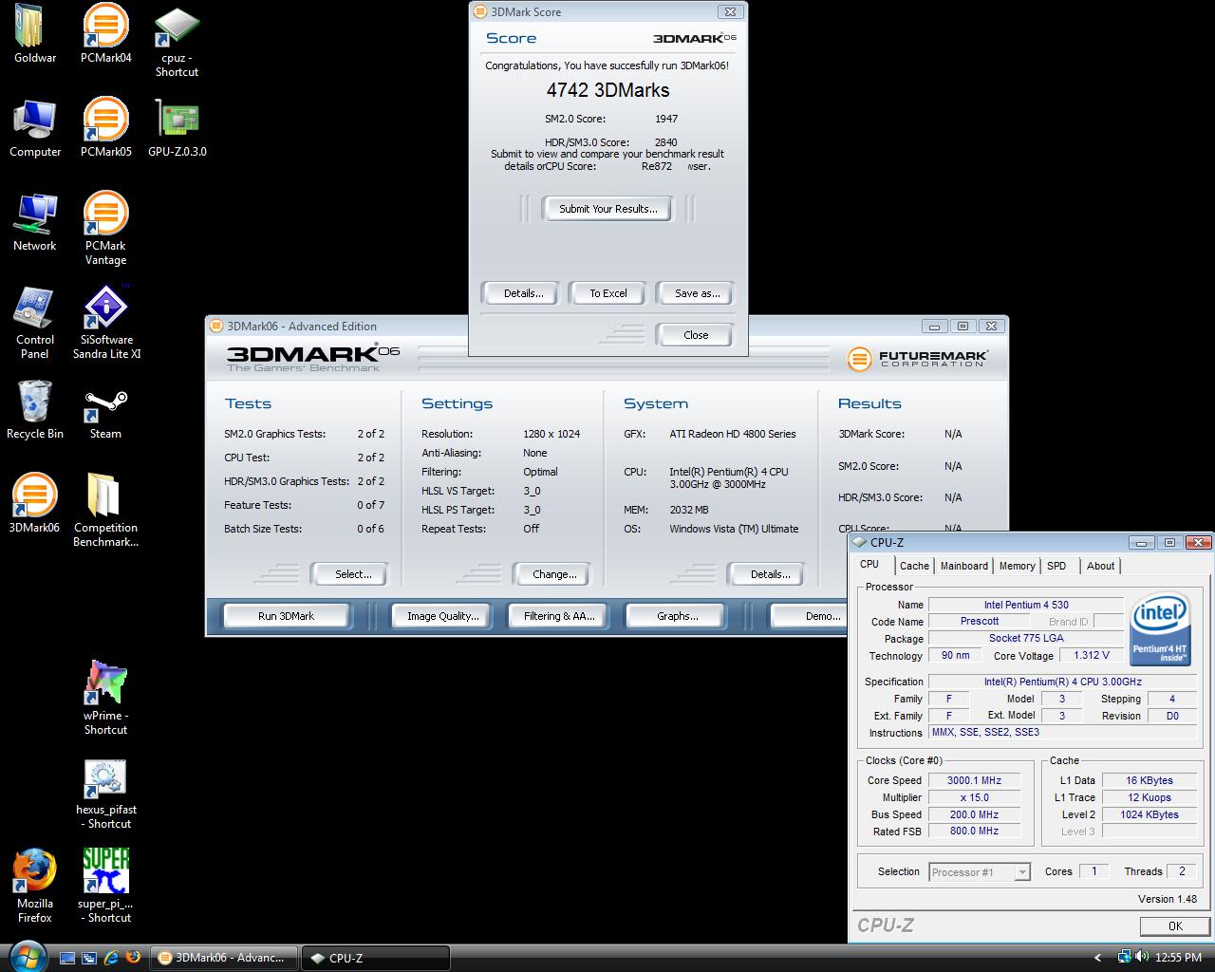Click ATI Radeon HD 4800 Series text
Viewport: 1215px width, 972px height.
(x=733, y=434)
